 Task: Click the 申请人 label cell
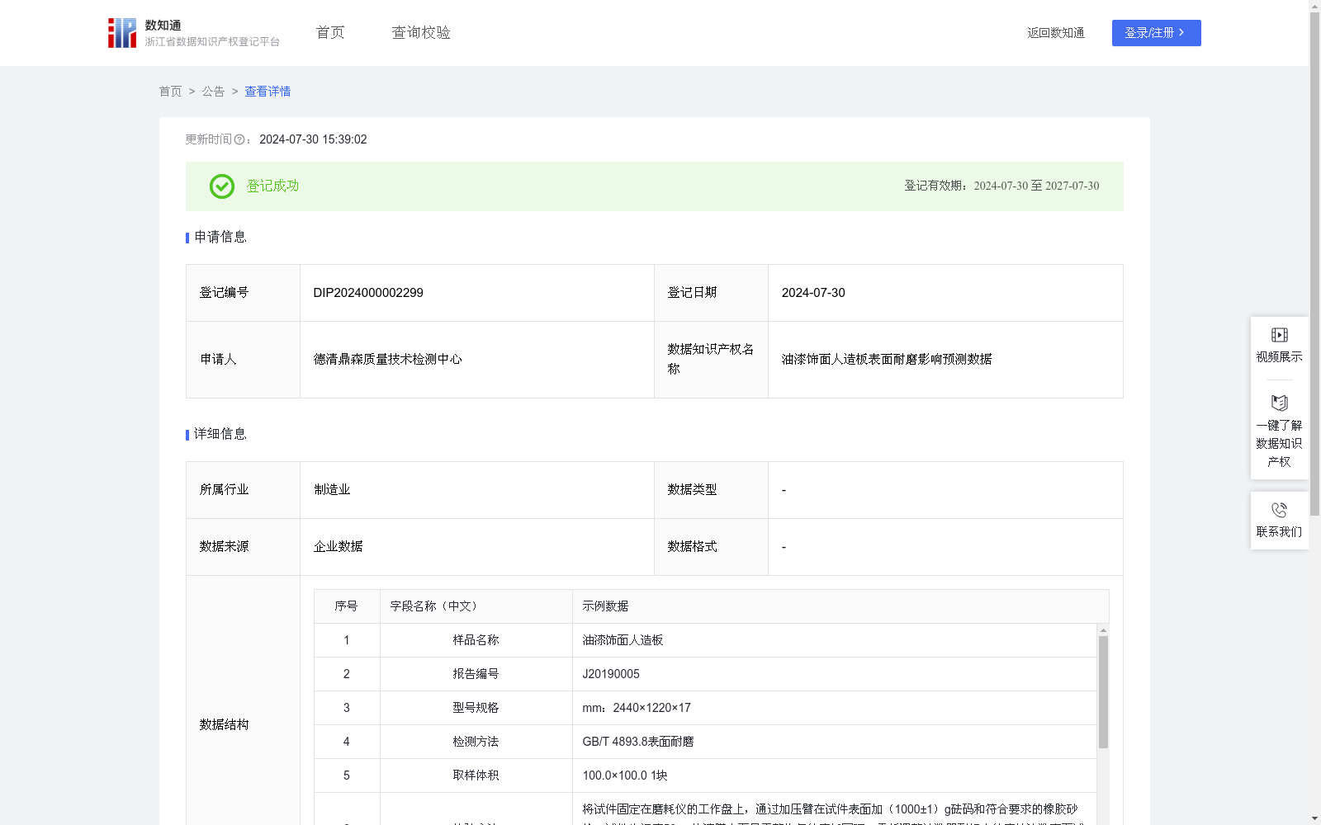pos(243,360)
